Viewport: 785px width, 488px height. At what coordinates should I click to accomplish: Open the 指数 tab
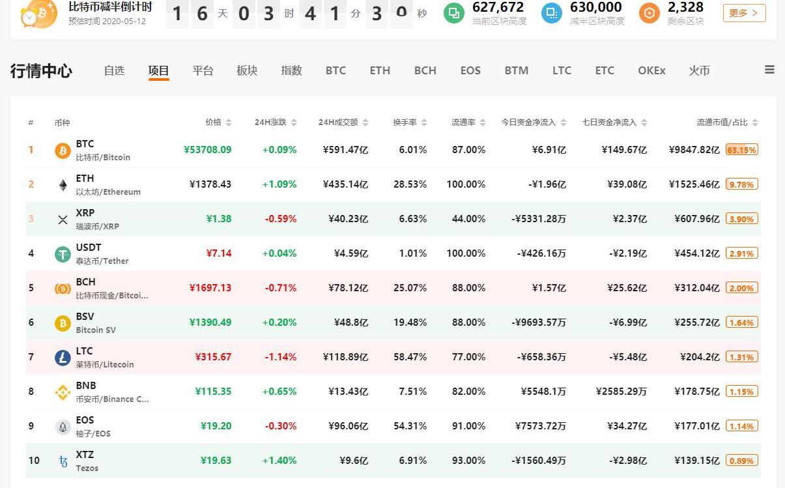(291, 70)
